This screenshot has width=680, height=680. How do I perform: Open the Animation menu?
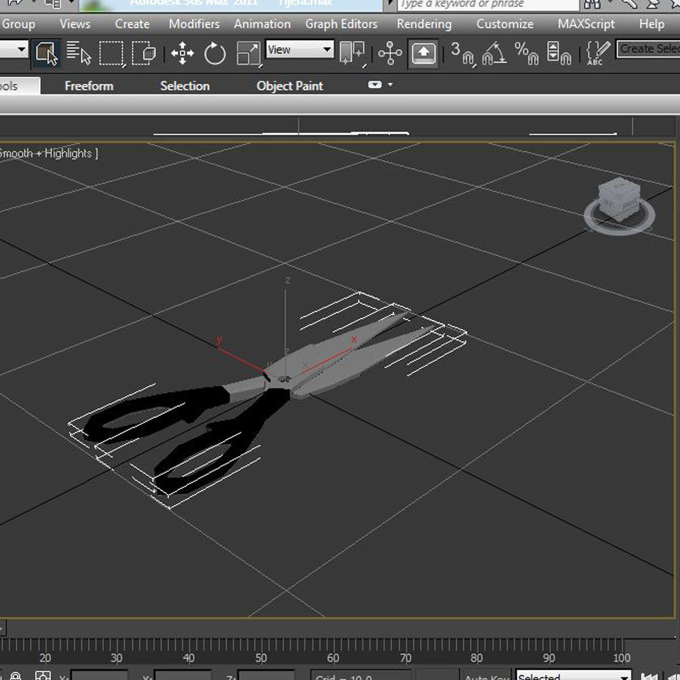(262, 24)
